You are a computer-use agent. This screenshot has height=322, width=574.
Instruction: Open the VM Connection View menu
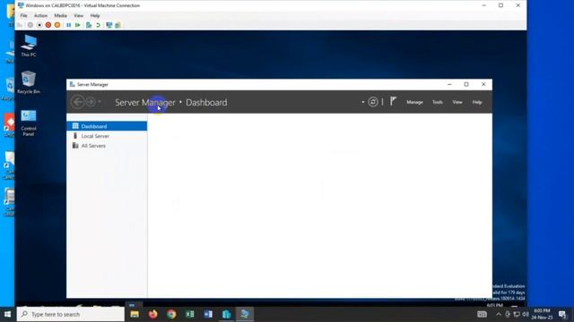(78, 16)
